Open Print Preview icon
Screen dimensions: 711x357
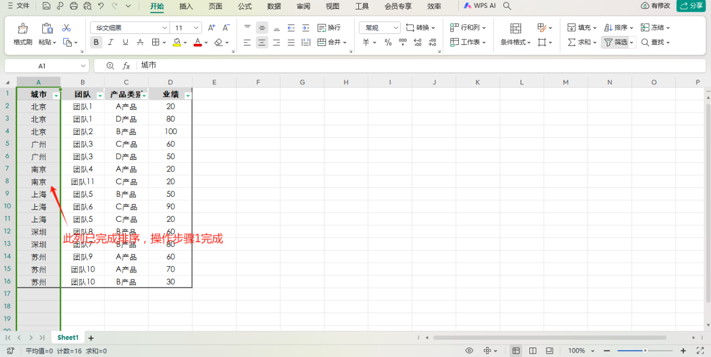click(x=87, y=6)
